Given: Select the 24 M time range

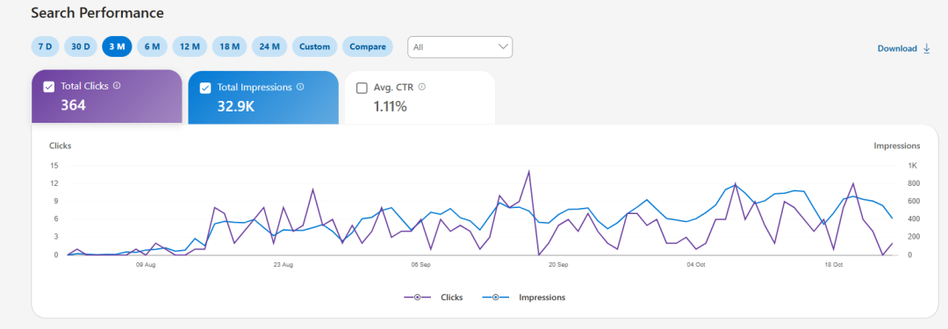Looking at the screenshot, I should (269, 46).
